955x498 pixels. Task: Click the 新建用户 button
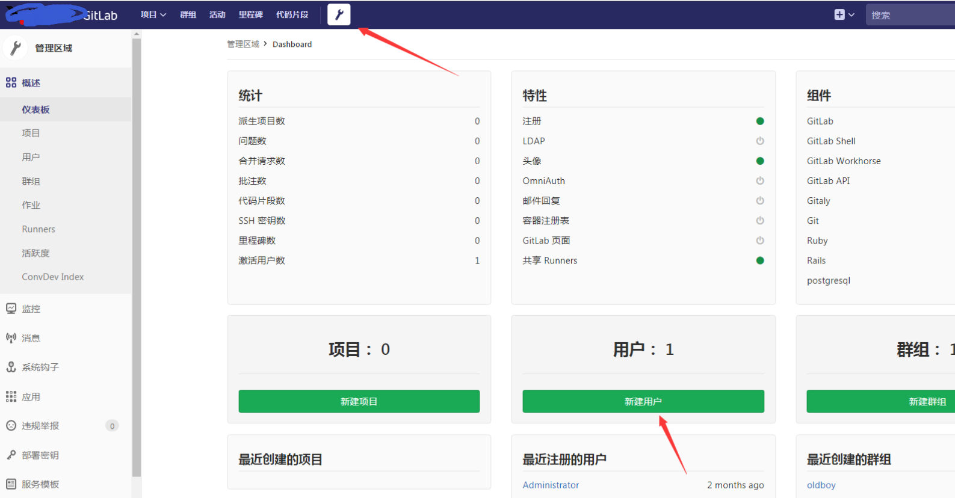(x=643, y=401)
